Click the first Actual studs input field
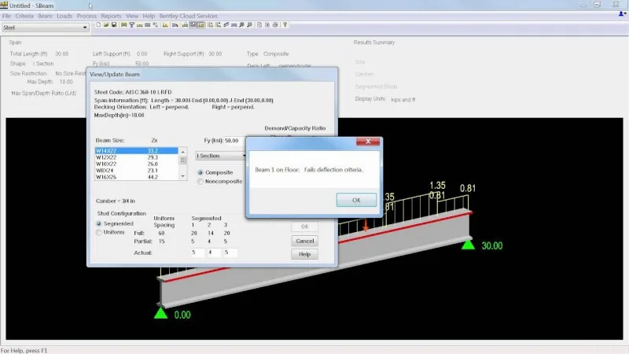The width and height of the screenshot is (629, 354). pos(197,253)
